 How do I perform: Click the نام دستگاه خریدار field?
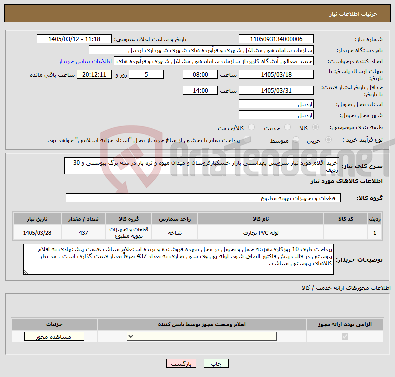201,50
